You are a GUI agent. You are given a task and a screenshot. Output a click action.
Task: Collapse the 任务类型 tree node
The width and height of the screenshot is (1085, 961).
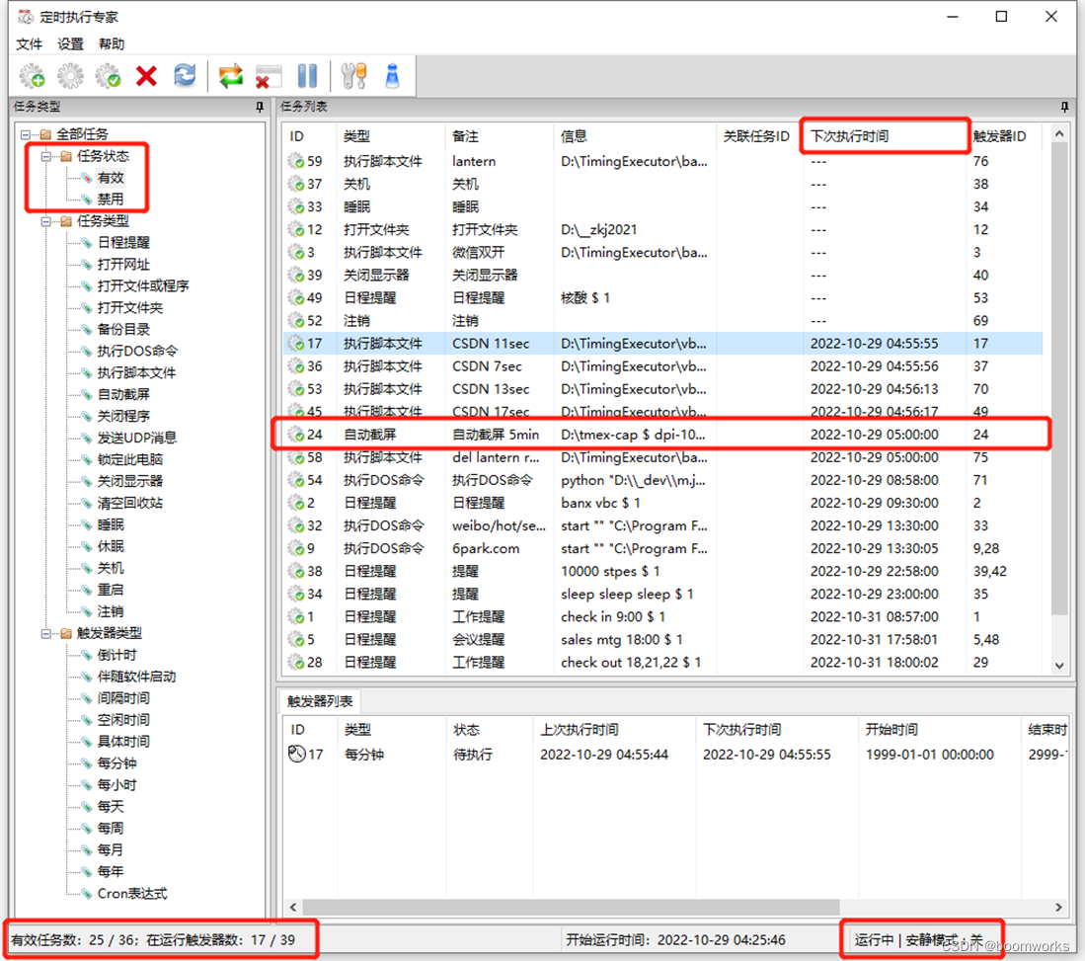point(46,221)
